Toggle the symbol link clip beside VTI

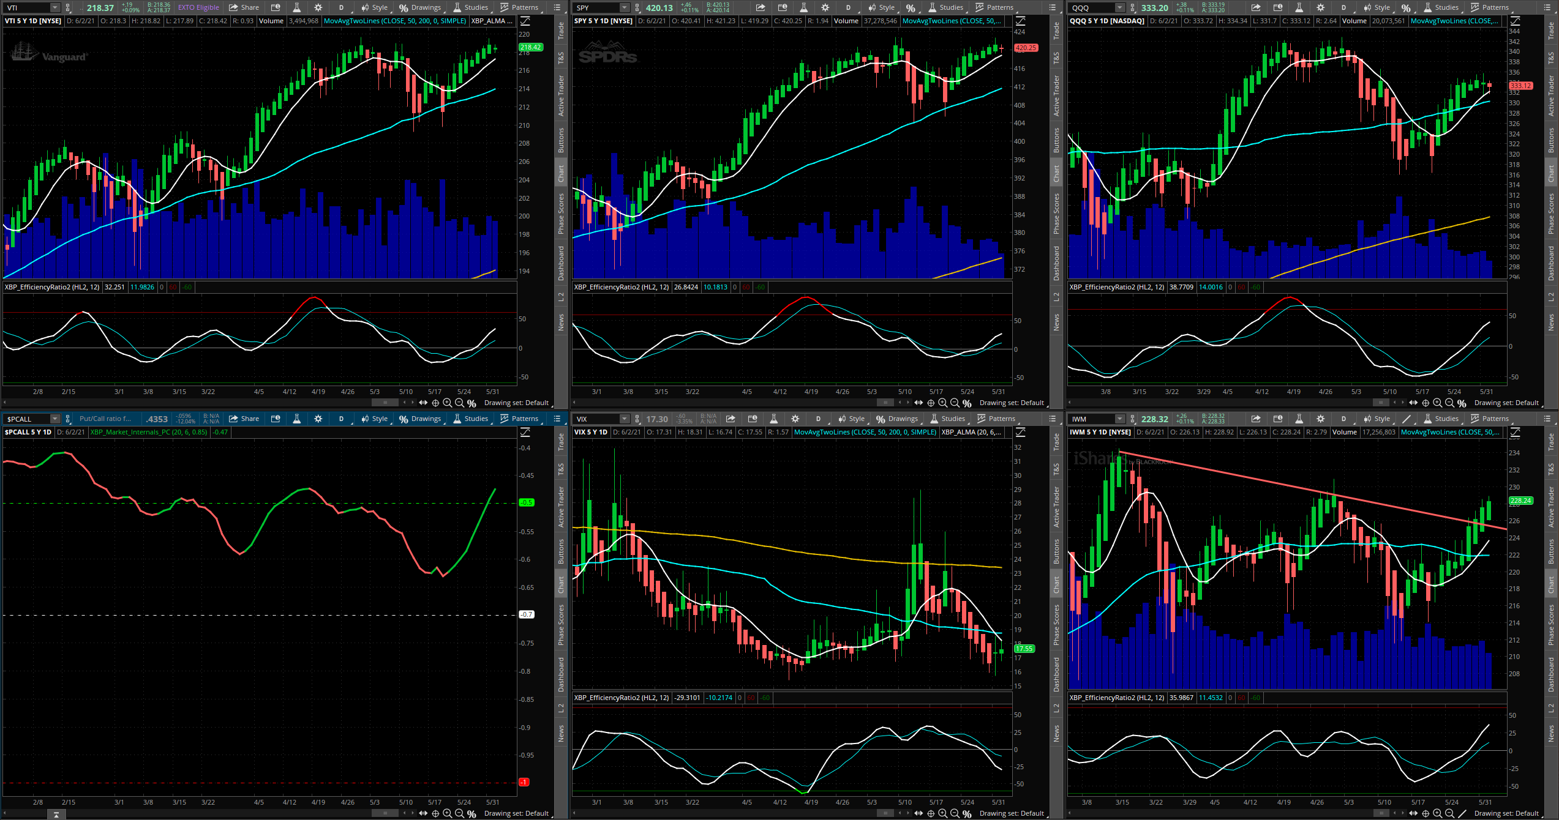pyautogui.click(x=68, y=7)
